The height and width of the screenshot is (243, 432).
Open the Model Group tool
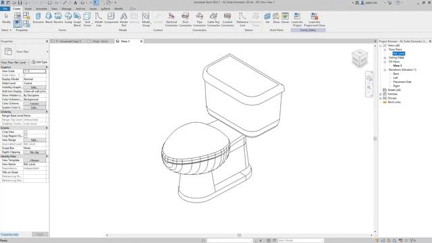(146, 20)
